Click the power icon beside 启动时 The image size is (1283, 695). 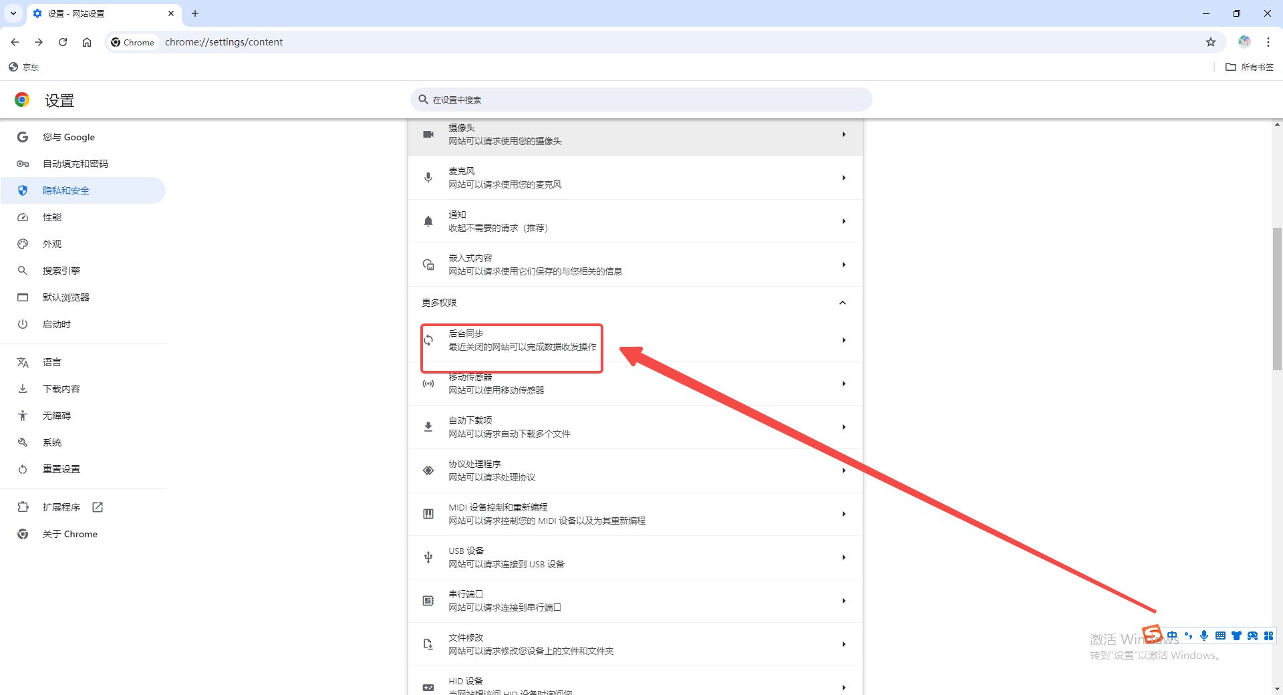click(23, 324)
